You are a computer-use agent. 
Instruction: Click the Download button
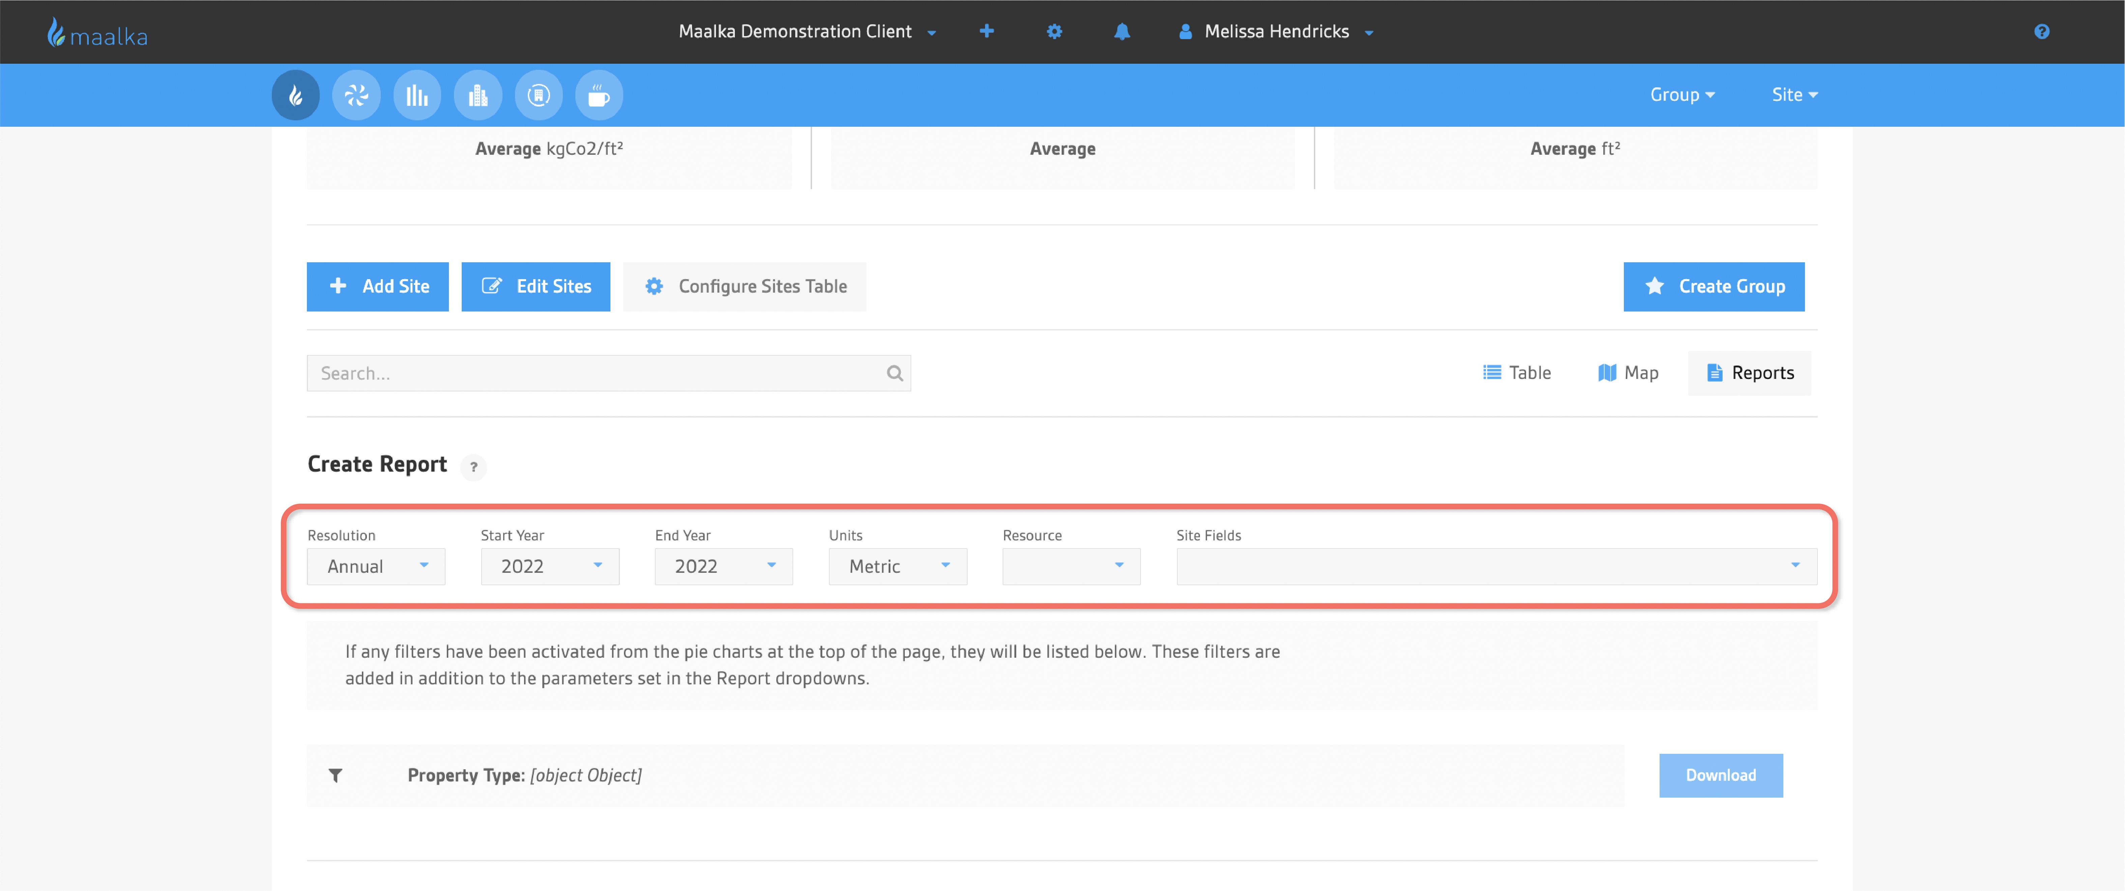(x=1721, y=776)
